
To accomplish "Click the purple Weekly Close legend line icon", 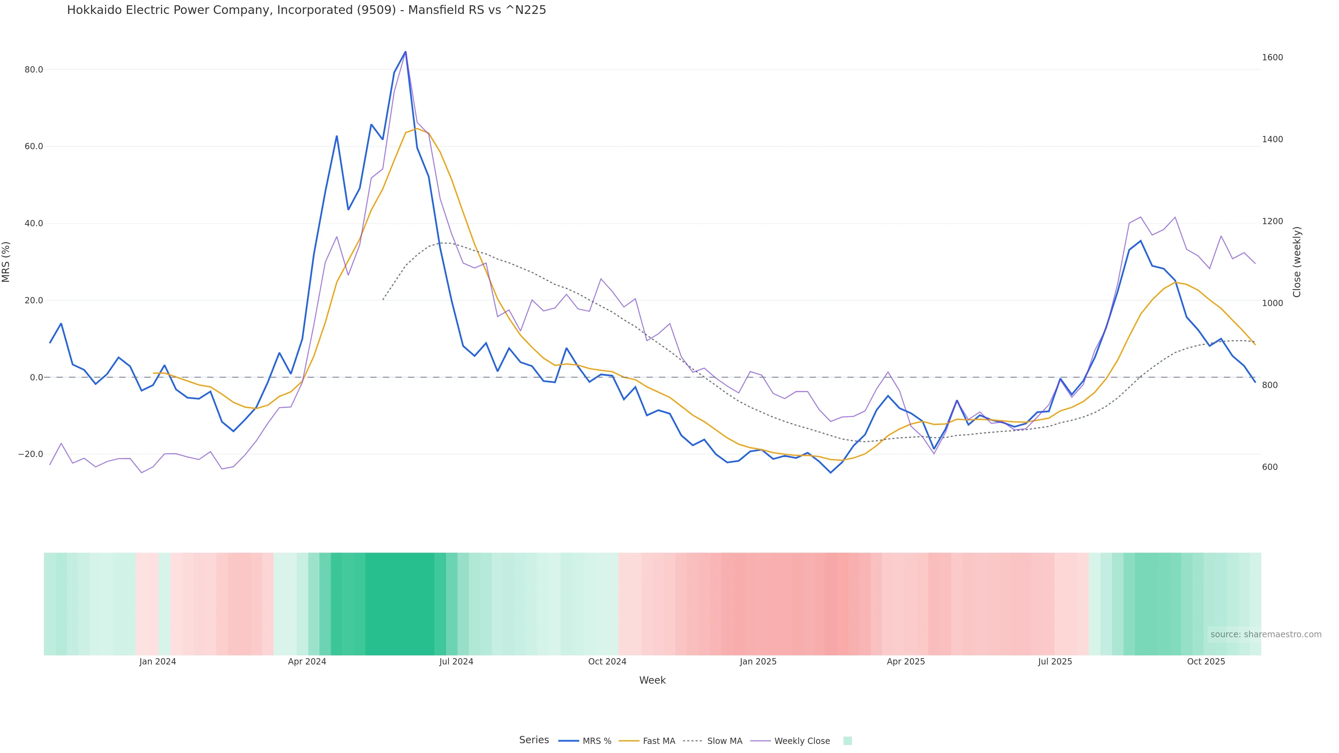I will (x=761, y=741).
